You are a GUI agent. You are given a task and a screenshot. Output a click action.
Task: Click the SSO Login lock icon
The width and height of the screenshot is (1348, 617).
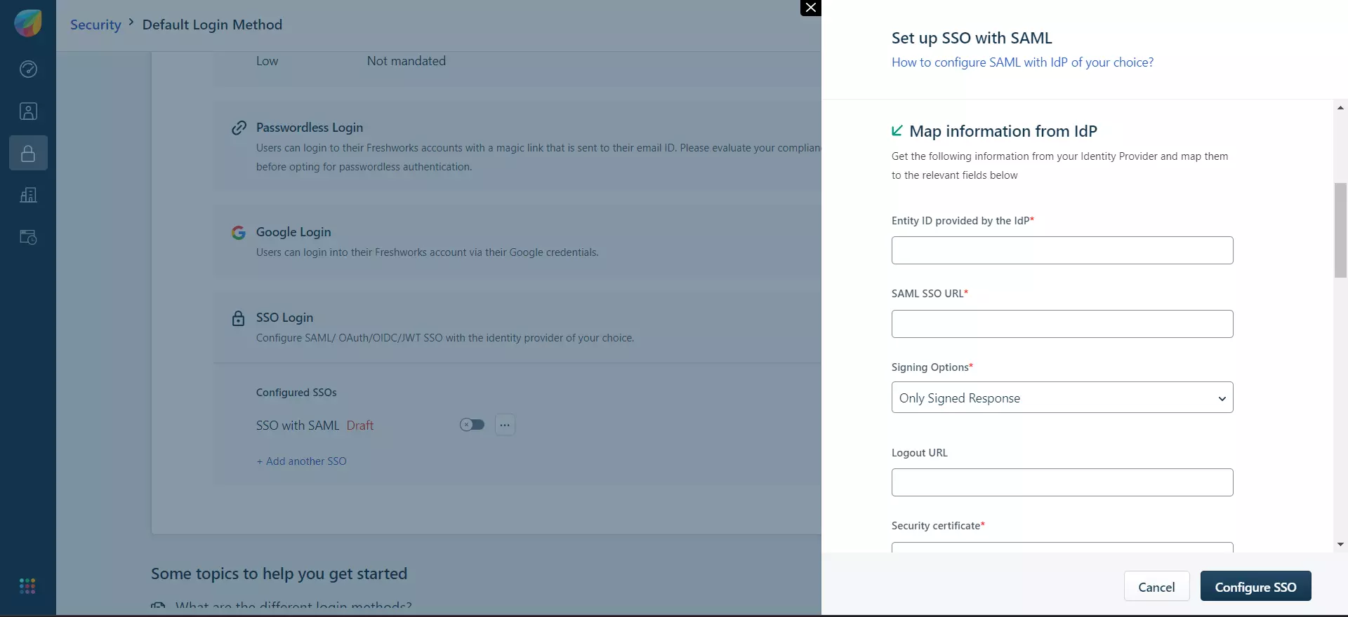(x=239, y=318)
